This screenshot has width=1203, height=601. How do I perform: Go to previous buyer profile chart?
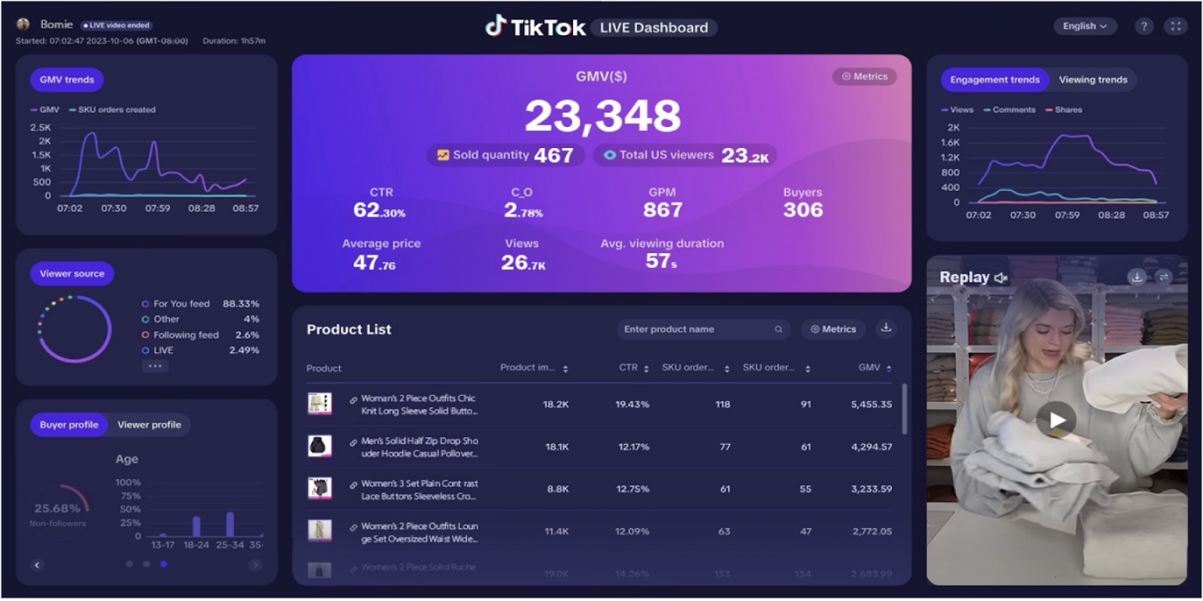[37, 566]
